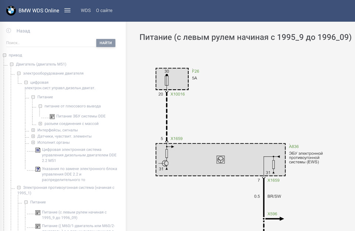The image size is (355, 231).
Task: Click resistor symbol above pin 7
Action: pos(273,164)
